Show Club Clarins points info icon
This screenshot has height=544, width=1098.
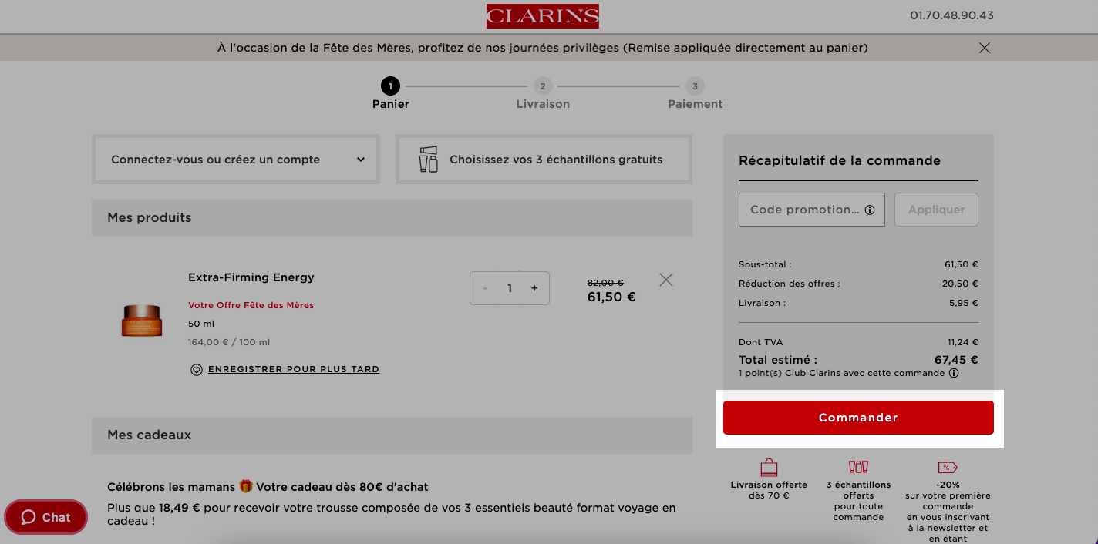click(x=954, y=373)
